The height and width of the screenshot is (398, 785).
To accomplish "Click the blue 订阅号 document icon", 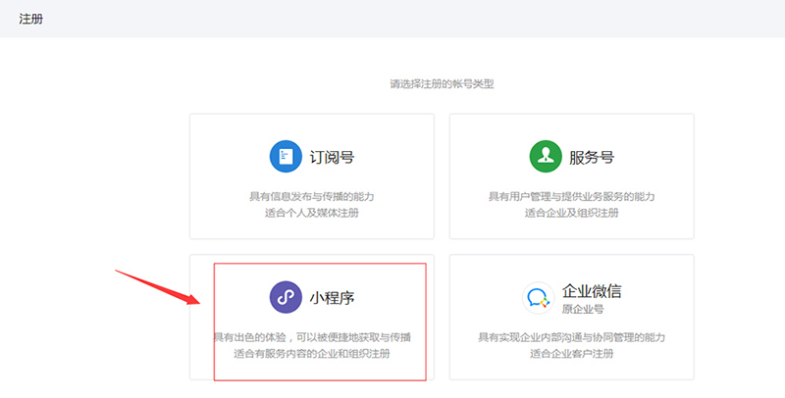I will coord(286,156).
